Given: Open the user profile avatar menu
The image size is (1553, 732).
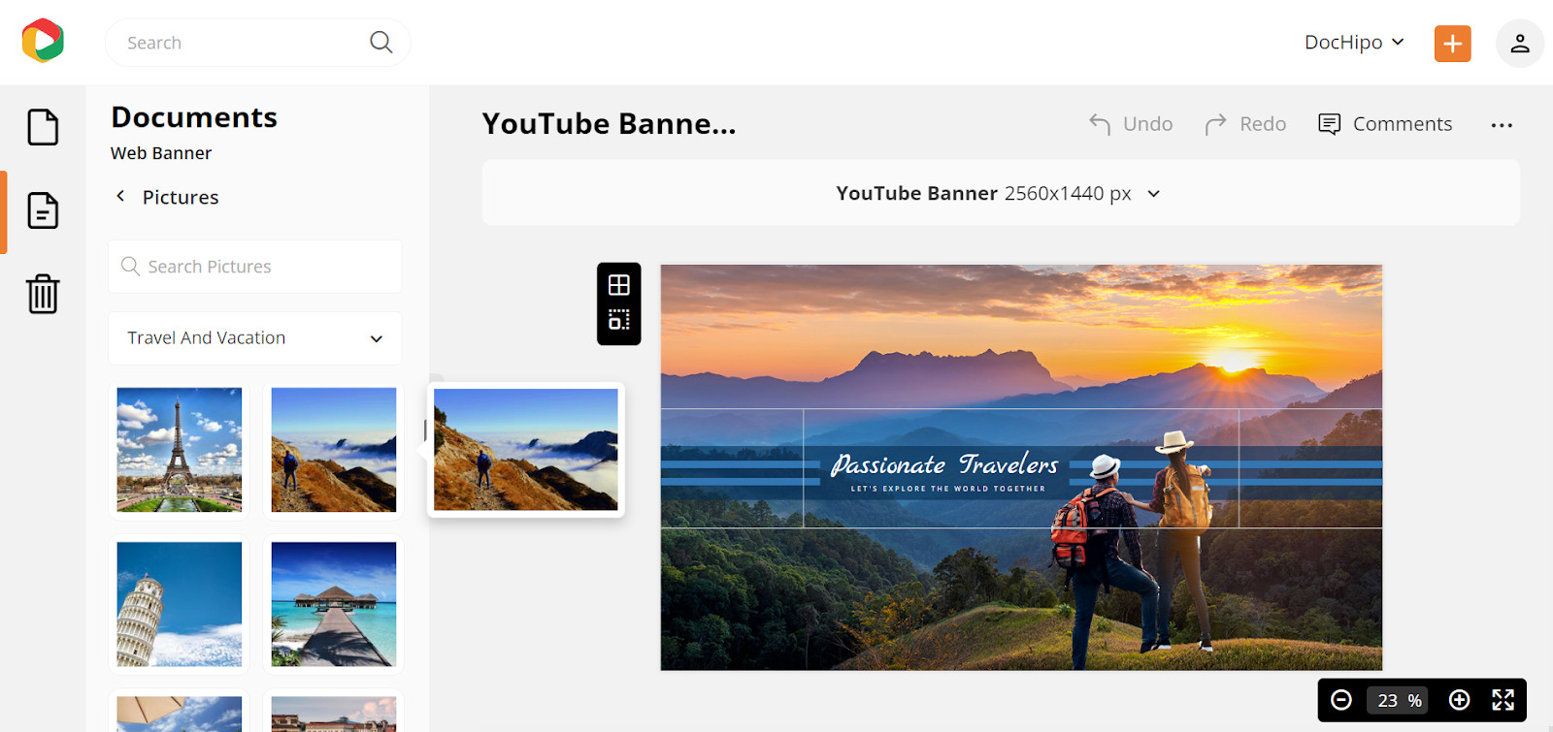Looking at the screenshot, I should coord(1519,44).
